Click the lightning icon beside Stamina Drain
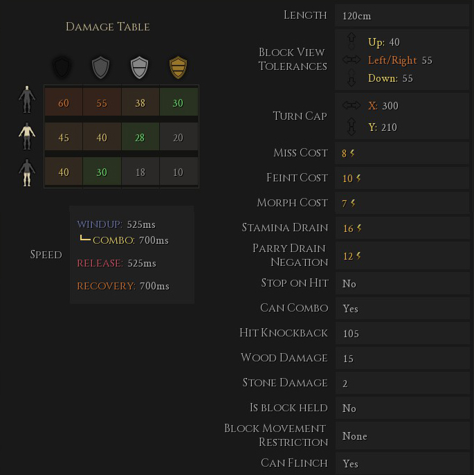The width and height of the screenshot is (474, 475). (358, 228)
